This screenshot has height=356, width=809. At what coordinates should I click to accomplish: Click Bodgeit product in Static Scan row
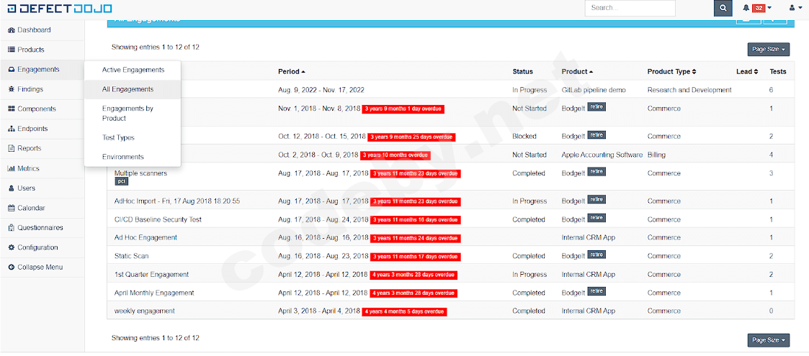573,256
